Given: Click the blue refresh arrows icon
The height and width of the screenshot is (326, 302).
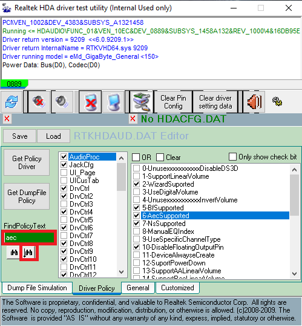Looking at the screenshot, I should tap(11, 102).
